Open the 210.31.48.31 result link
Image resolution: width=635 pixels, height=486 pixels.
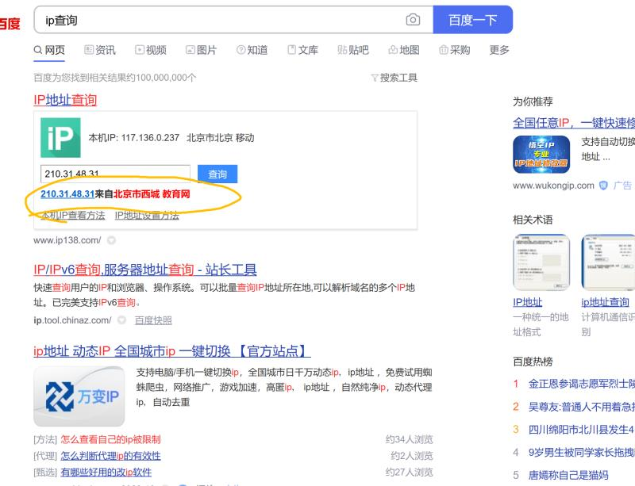[67, 194]
